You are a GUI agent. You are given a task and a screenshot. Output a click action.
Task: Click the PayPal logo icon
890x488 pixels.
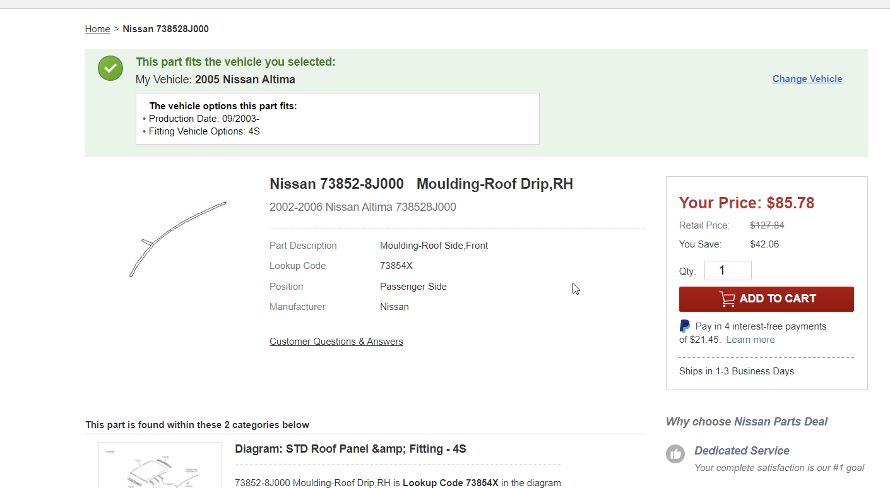pos(685,326)
